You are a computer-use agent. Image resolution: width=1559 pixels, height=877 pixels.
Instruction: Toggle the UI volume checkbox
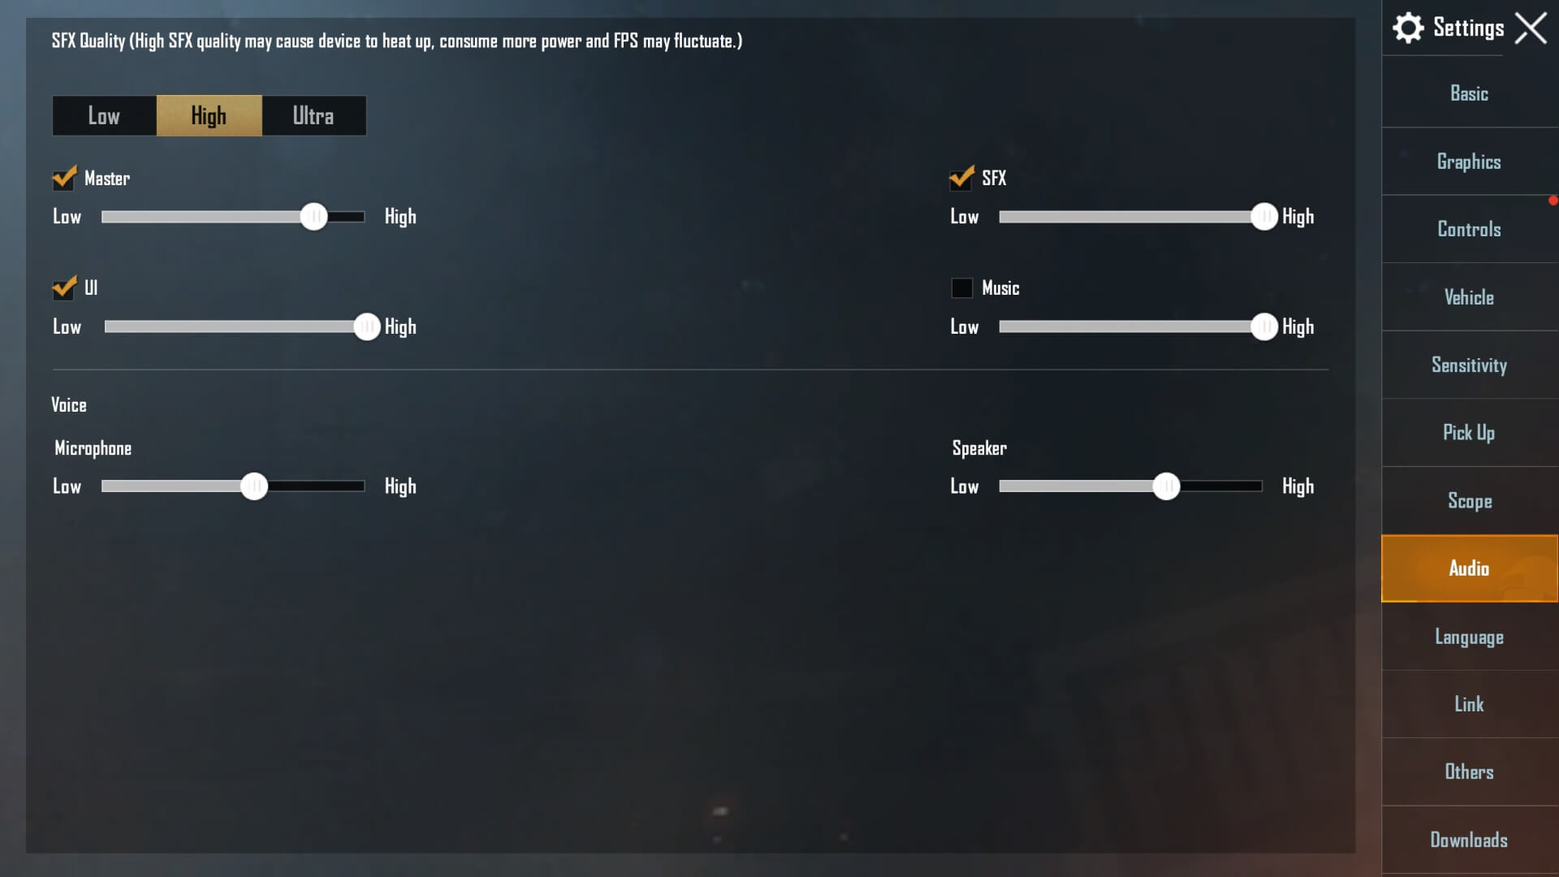(x=64, y=287)
